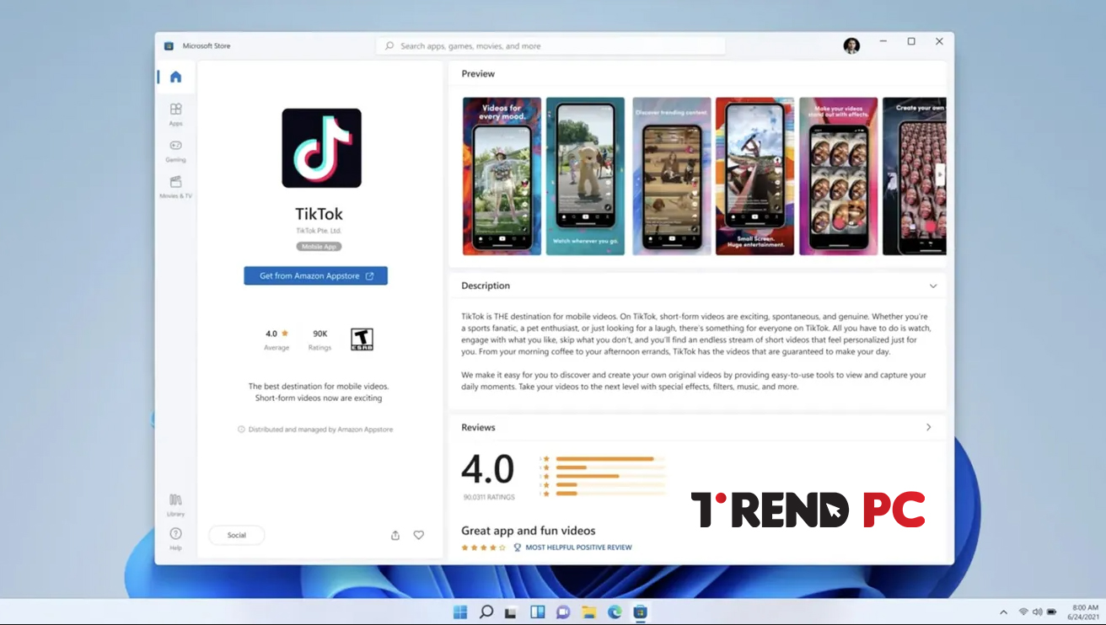Open taskbar Search
The height and width of the screenshot is (625, 1106).
click(x=486, y=612)
